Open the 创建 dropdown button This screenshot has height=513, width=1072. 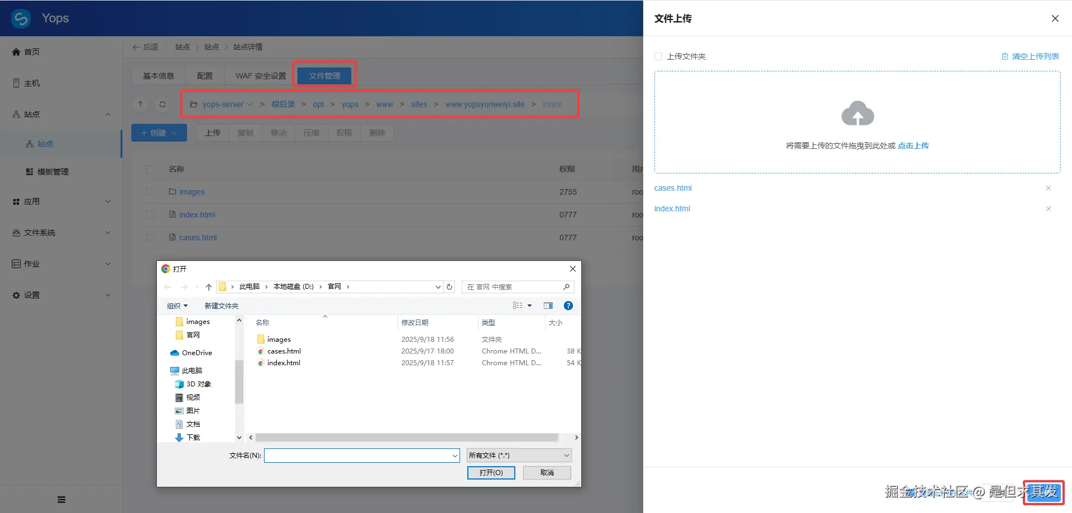pos(159,133)
